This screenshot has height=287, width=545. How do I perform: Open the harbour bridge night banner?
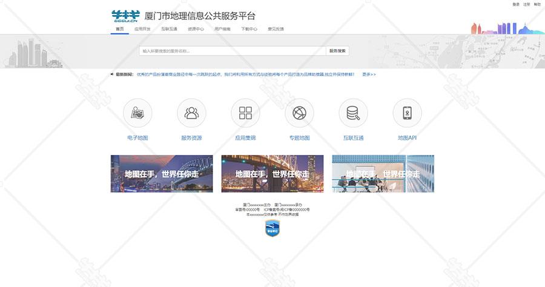(162, 174)
